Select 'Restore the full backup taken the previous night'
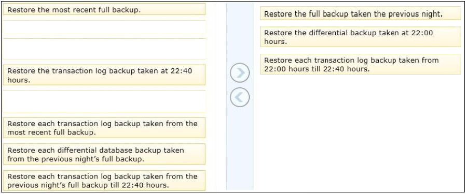This screenshot has width=467, height=194. click(361, 13)
